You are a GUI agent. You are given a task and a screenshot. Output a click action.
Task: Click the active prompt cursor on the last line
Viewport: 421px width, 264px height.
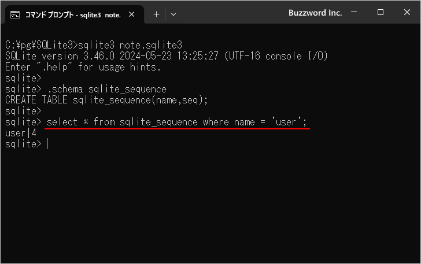(x=47, y=144)
